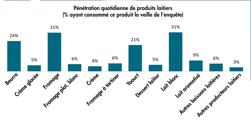Select the short second bar
The image size is (251, 122).
coord(34,68)
